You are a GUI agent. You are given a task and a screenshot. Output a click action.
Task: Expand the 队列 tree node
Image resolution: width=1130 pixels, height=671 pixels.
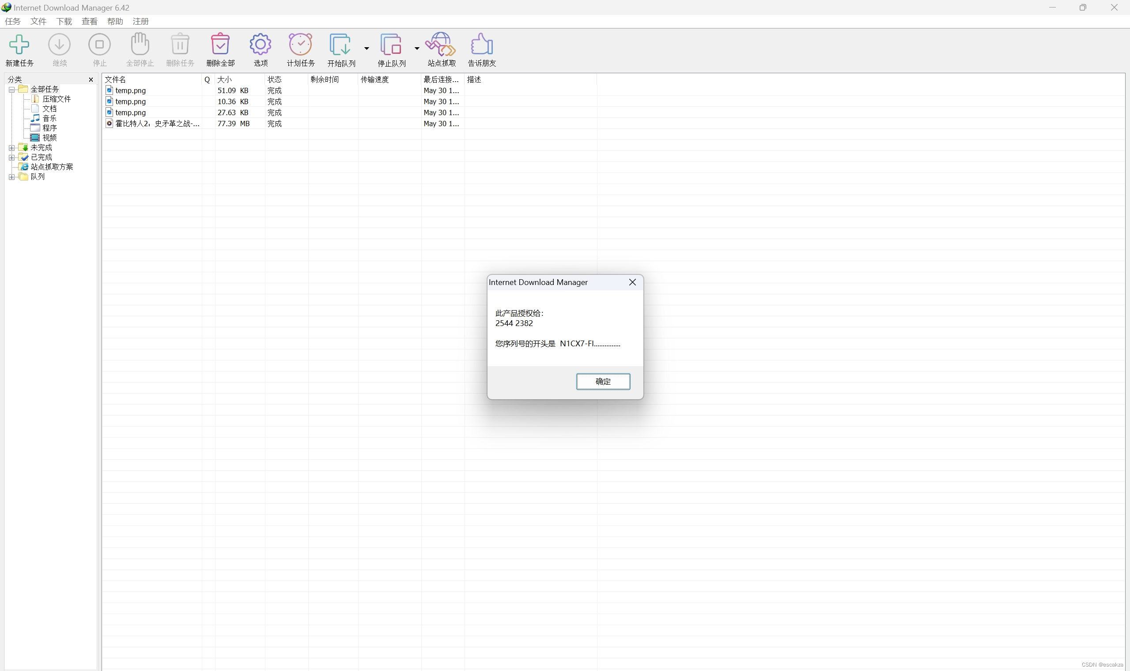coord(12,177)
